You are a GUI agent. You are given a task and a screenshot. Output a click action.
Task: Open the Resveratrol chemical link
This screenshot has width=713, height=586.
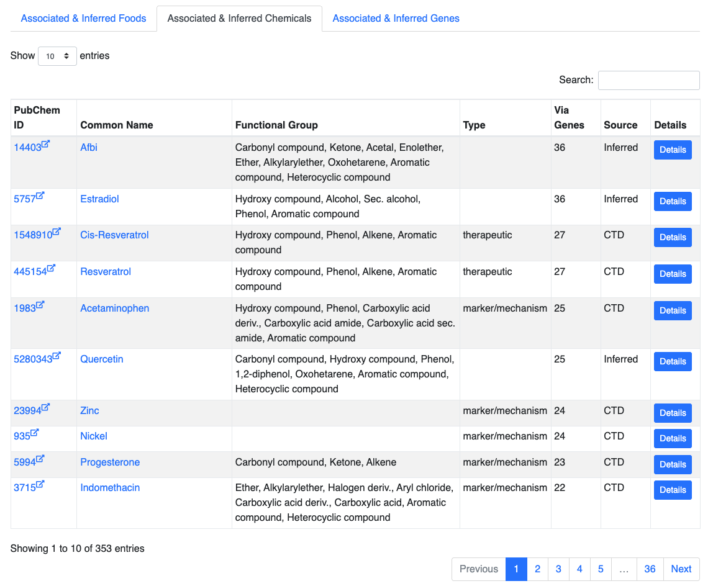pos(106,271)
